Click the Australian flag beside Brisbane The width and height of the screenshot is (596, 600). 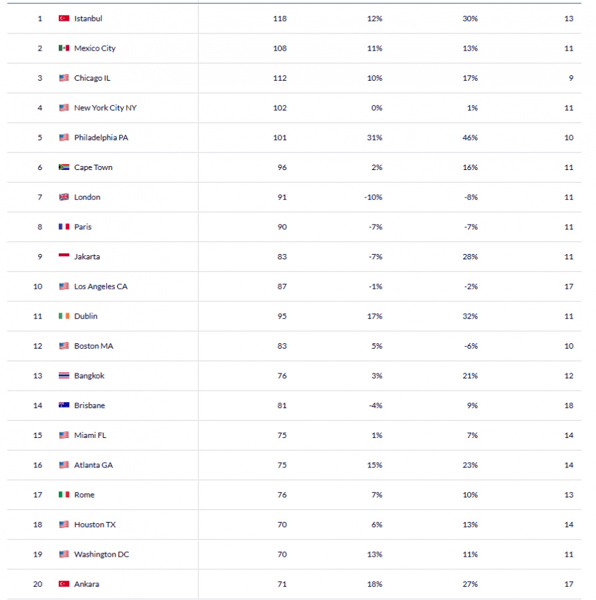[64, 405]
